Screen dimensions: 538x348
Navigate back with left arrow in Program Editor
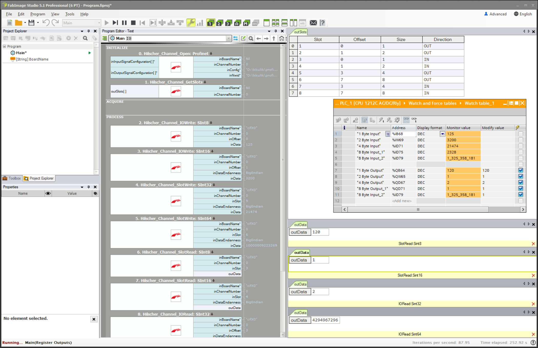tap(259, 38)
